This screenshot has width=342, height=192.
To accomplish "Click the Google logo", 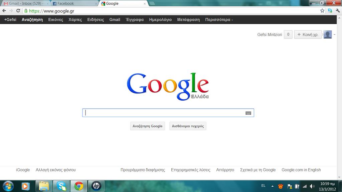I will [x=168, y=86].
